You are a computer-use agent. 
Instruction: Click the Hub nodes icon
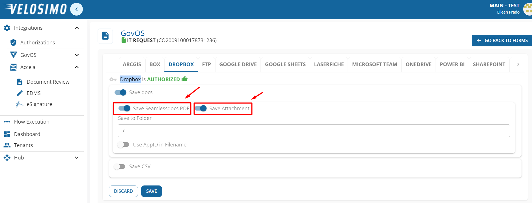[7, 157]
